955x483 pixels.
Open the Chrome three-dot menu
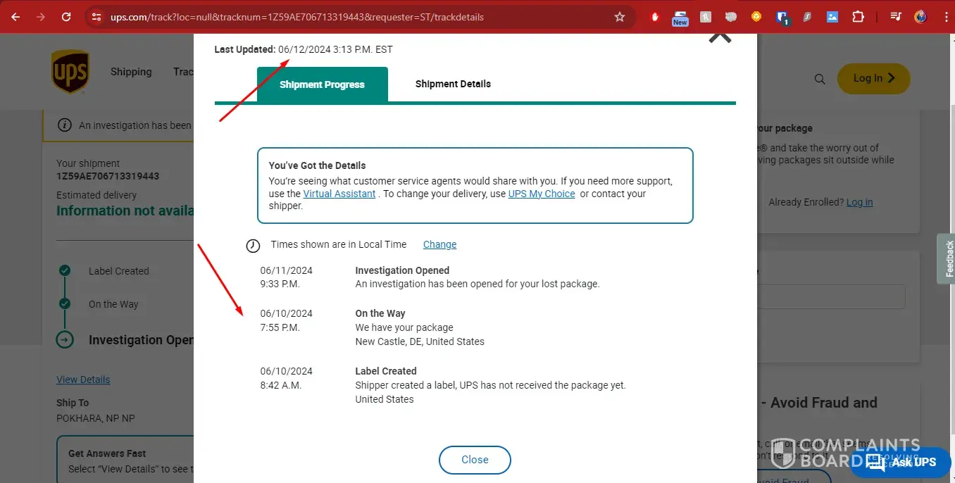tap(946, 17)
